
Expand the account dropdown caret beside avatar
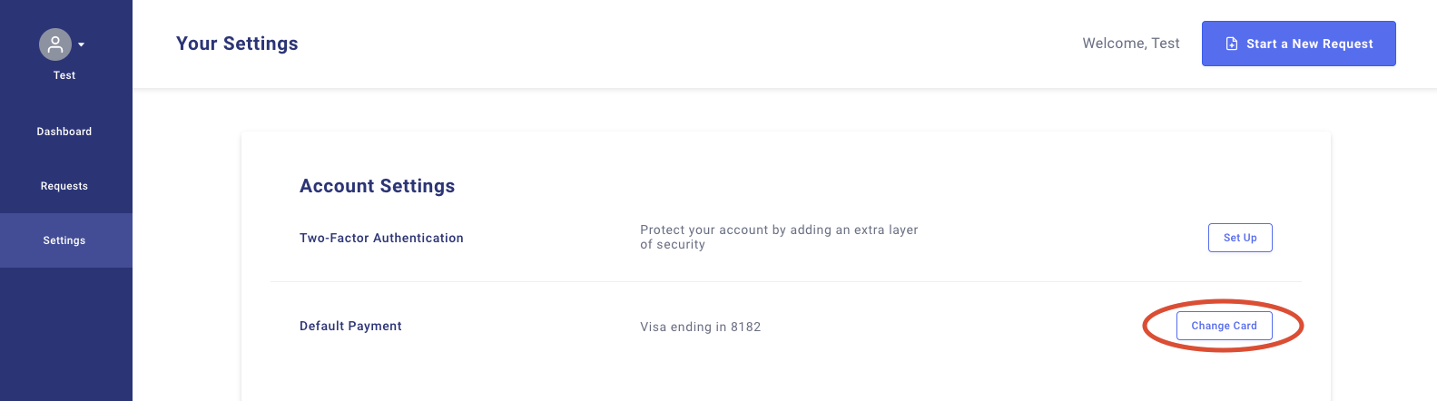pyautogui.click(x=82, y=44)
